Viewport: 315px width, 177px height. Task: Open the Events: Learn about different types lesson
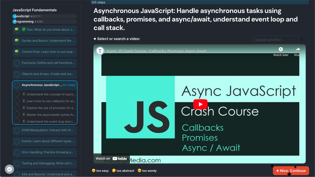[45, 141]
